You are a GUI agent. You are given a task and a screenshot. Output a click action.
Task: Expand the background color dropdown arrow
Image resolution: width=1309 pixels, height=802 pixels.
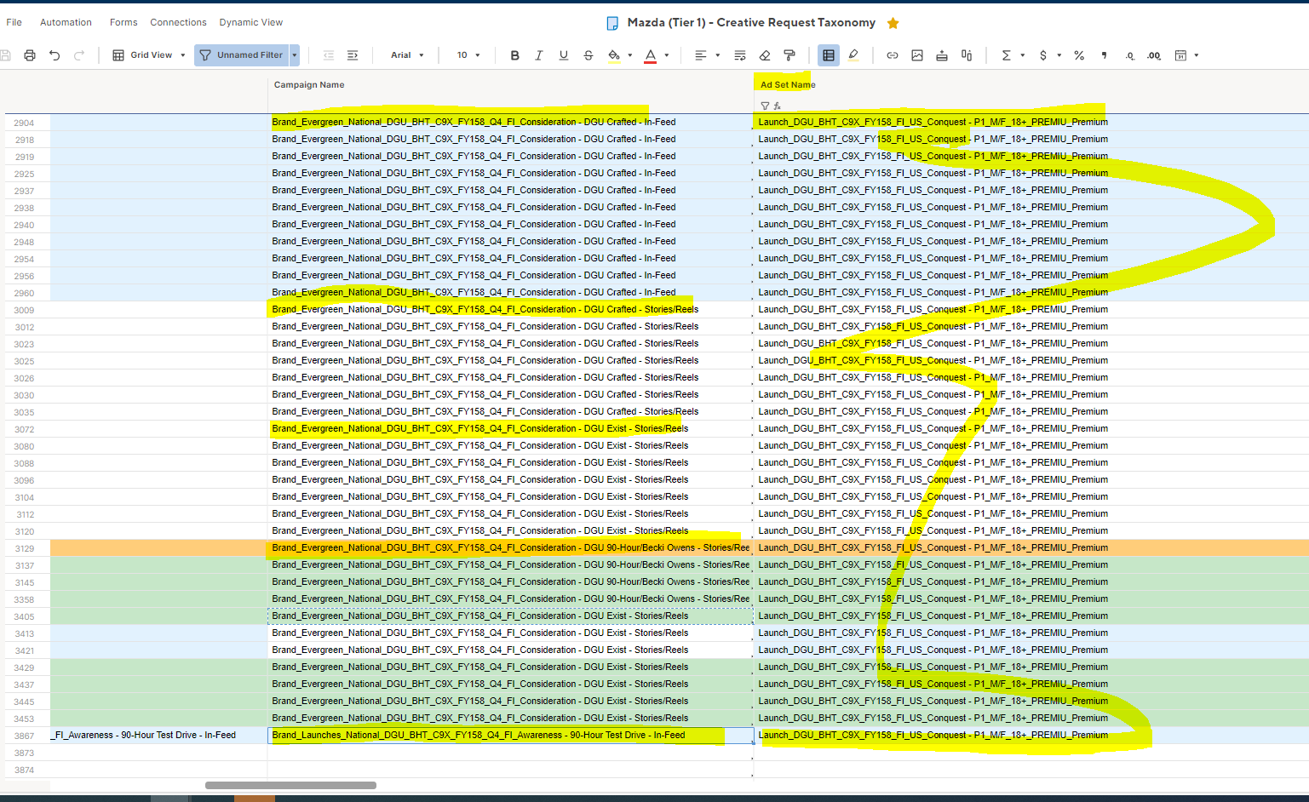(630, 55)
